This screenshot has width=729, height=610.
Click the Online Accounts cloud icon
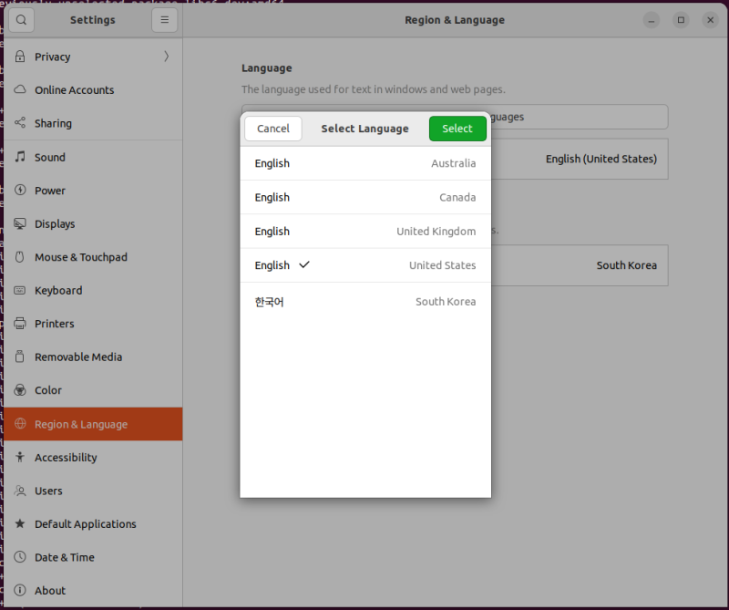tap(20, 90)
